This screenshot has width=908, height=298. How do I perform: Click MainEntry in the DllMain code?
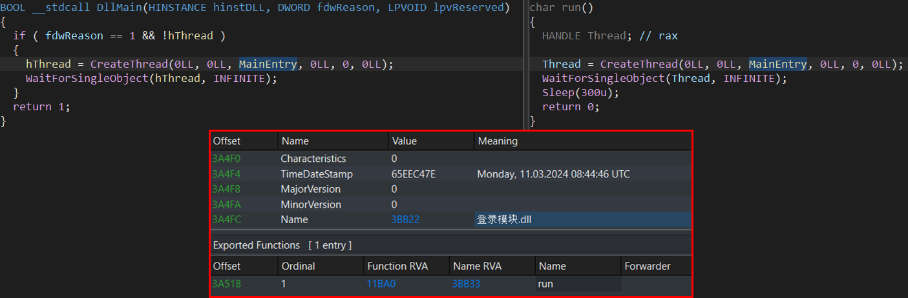coord(268,64)
